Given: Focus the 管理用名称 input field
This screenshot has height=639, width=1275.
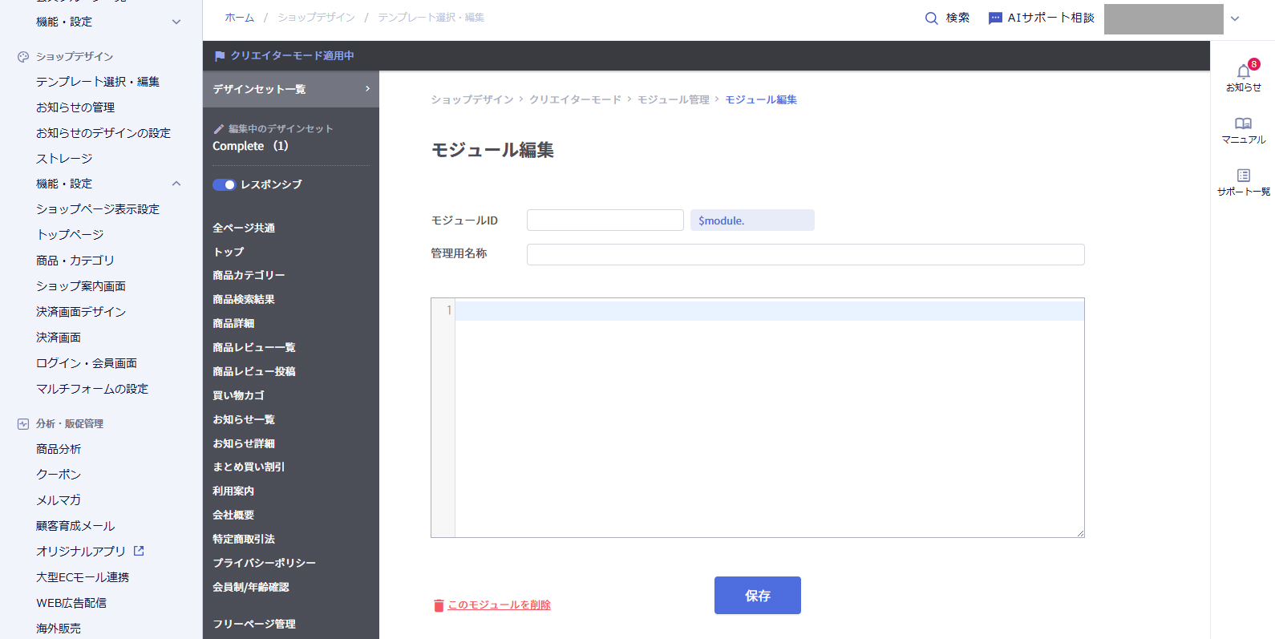Looking at the screenshot, I should click(806, 255).
